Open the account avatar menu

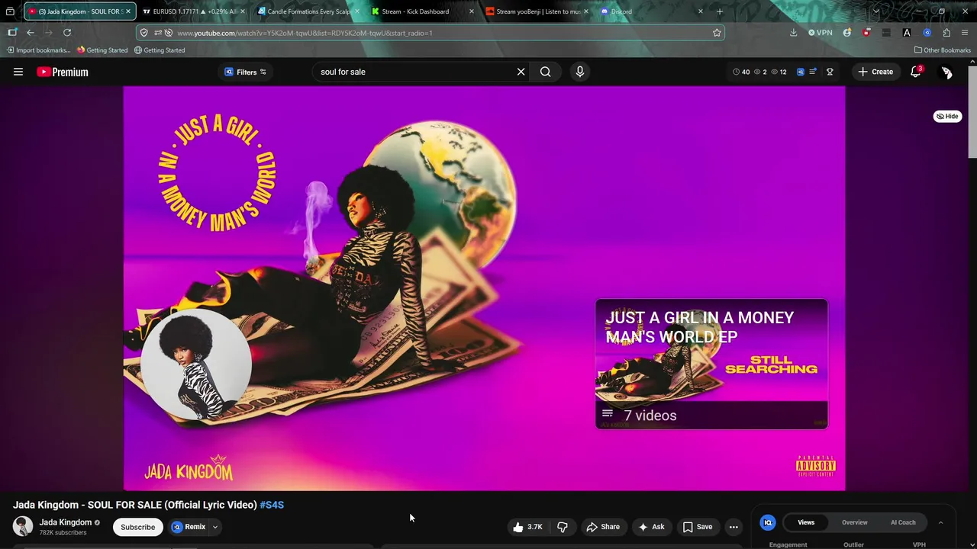(x=946, y=72)
